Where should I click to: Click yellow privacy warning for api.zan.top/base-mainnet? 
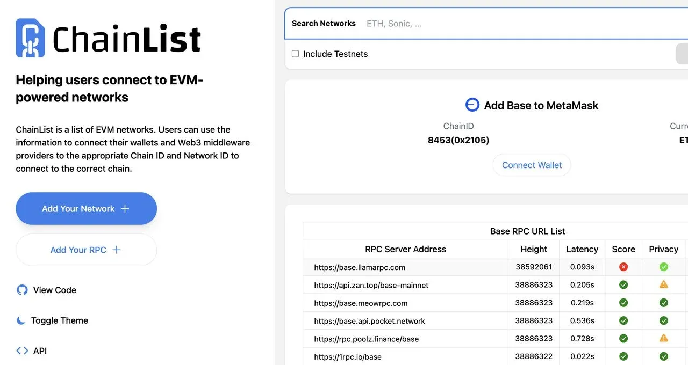click(x=663, y=284)
